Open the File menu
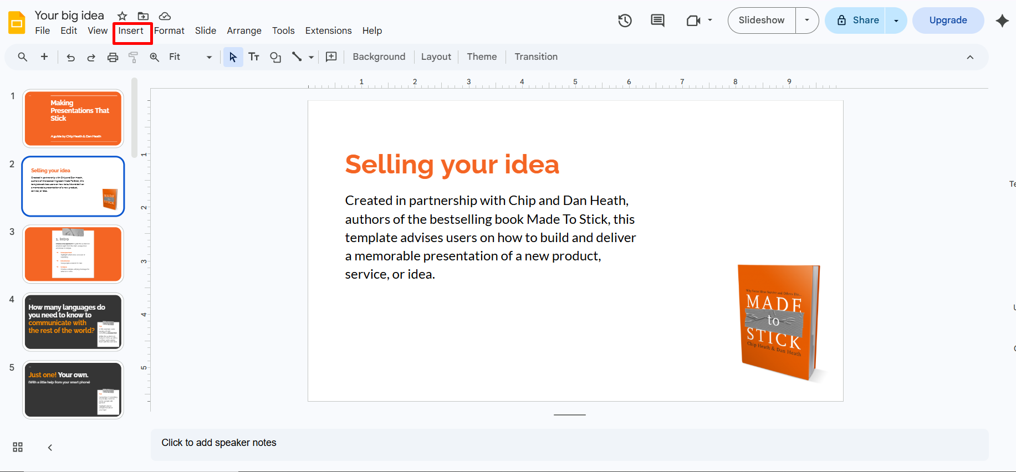Image resolution: width=1016 pixels, height=472 pixels. [x=42, y=30]
